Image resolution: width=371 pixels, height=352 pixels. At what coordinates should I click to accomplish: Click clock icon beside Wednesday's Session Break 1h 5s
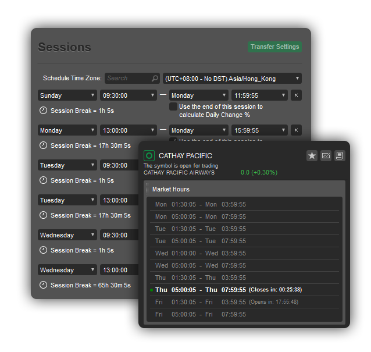point(43,250)
